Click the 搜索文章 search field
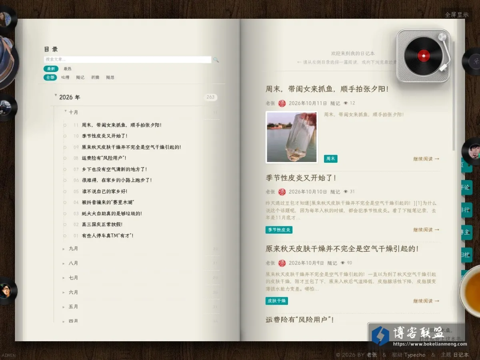This screenshot has height=360, width=480. pos(128,60)
